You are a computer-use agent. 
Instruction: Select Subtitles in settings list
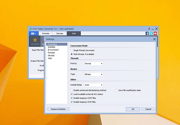[57, 47]
